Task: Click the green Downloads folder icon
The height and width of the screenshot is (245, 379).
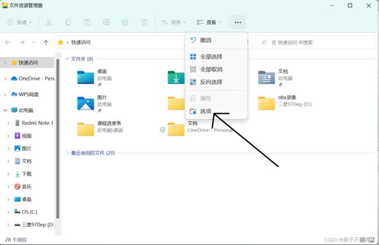Action: click(x=176, y=78)
